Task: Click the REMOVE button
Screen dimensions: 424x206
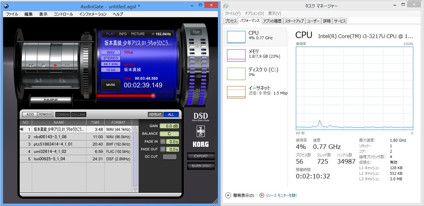Action: click(45, 114)
